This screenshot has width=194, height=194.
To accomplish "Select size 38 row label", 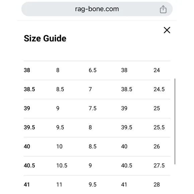I will (27, 70).
